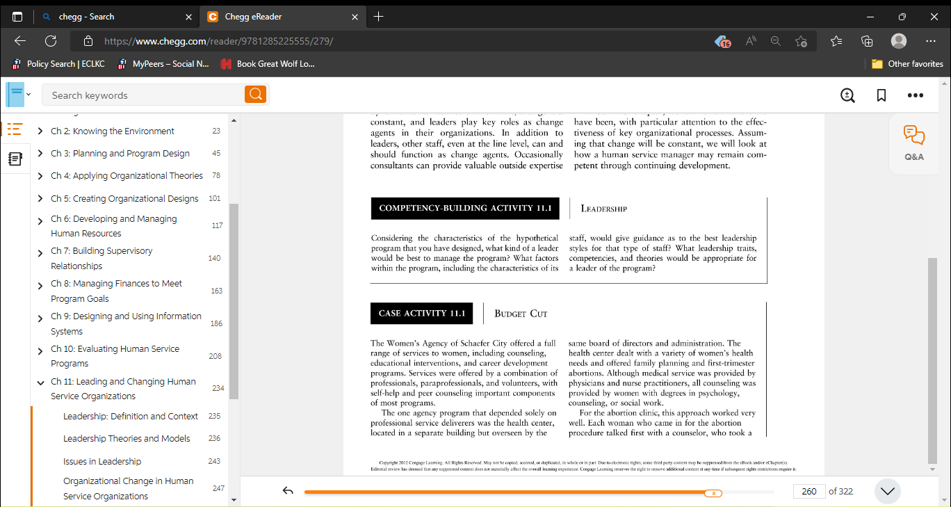Viewport: 951px width, 507px height.
Task: Close the chegg - Search tab
Action: click(188, 17)
